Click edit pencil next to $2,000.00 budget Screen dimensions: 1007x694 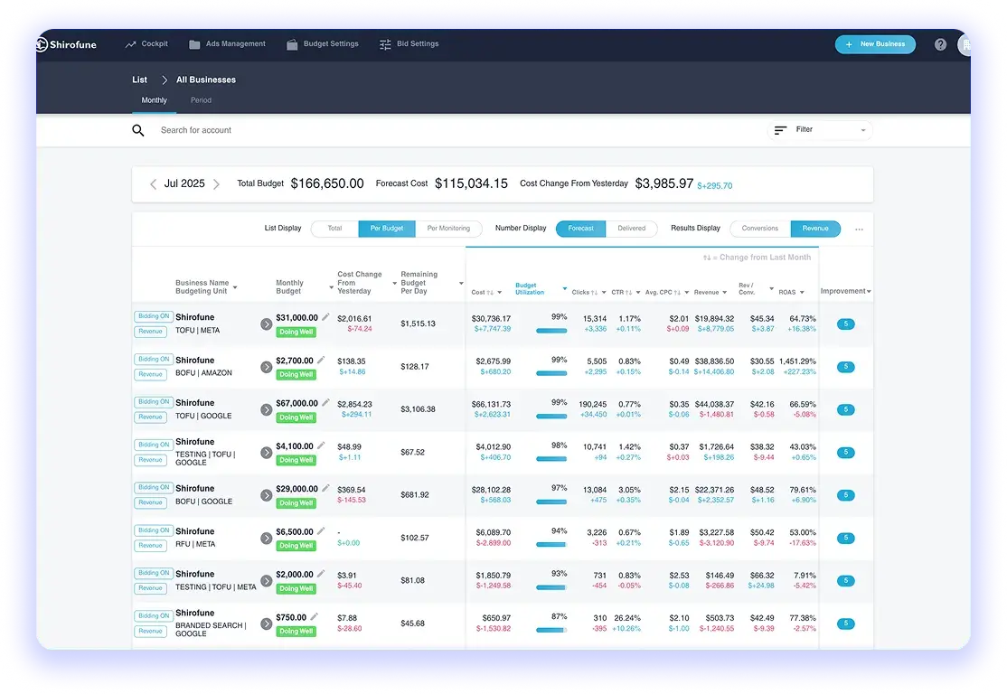click(321, 573)
